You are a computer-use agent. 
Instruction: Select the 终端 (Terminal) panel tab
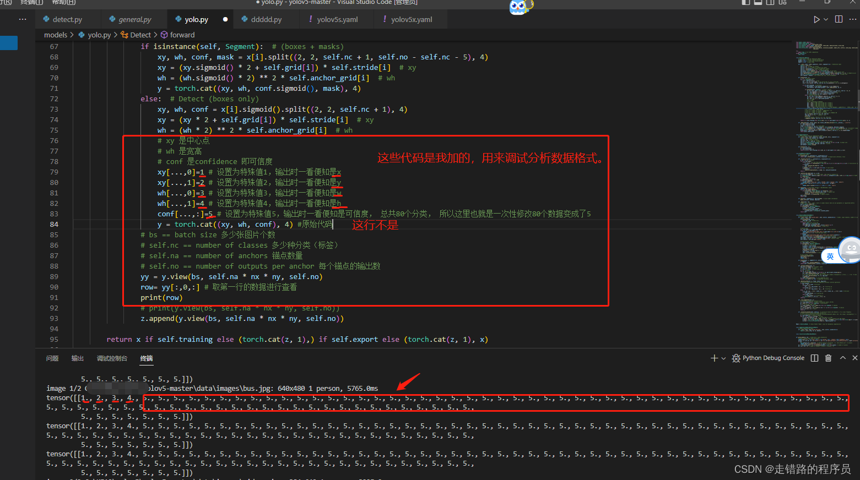pyautogui.click(x=147, y=358)
